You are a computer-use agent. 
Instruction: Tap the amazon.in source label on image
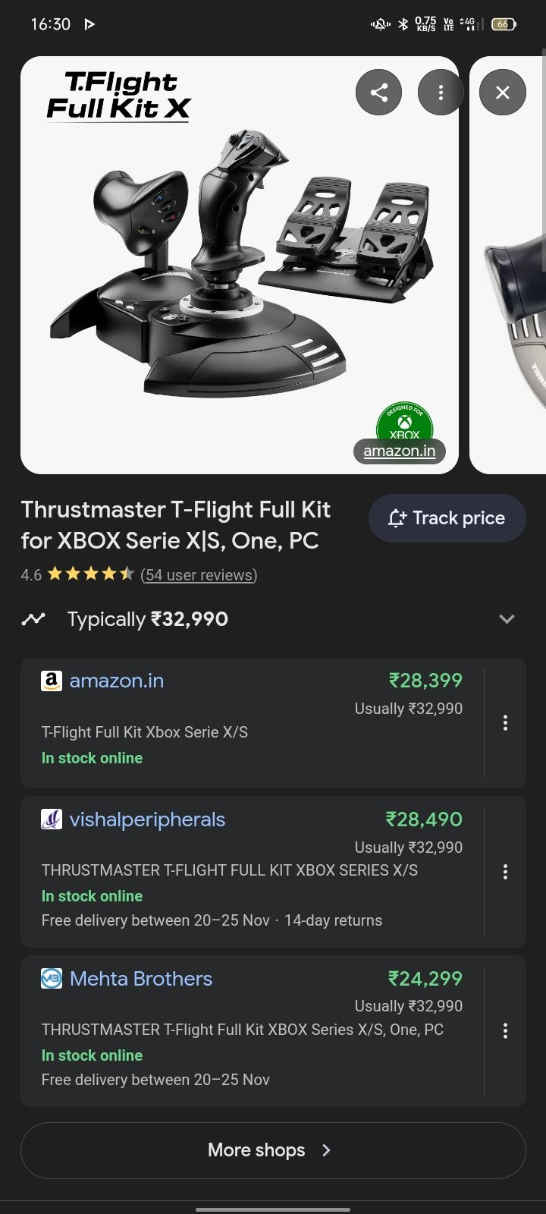coord(400,451)
